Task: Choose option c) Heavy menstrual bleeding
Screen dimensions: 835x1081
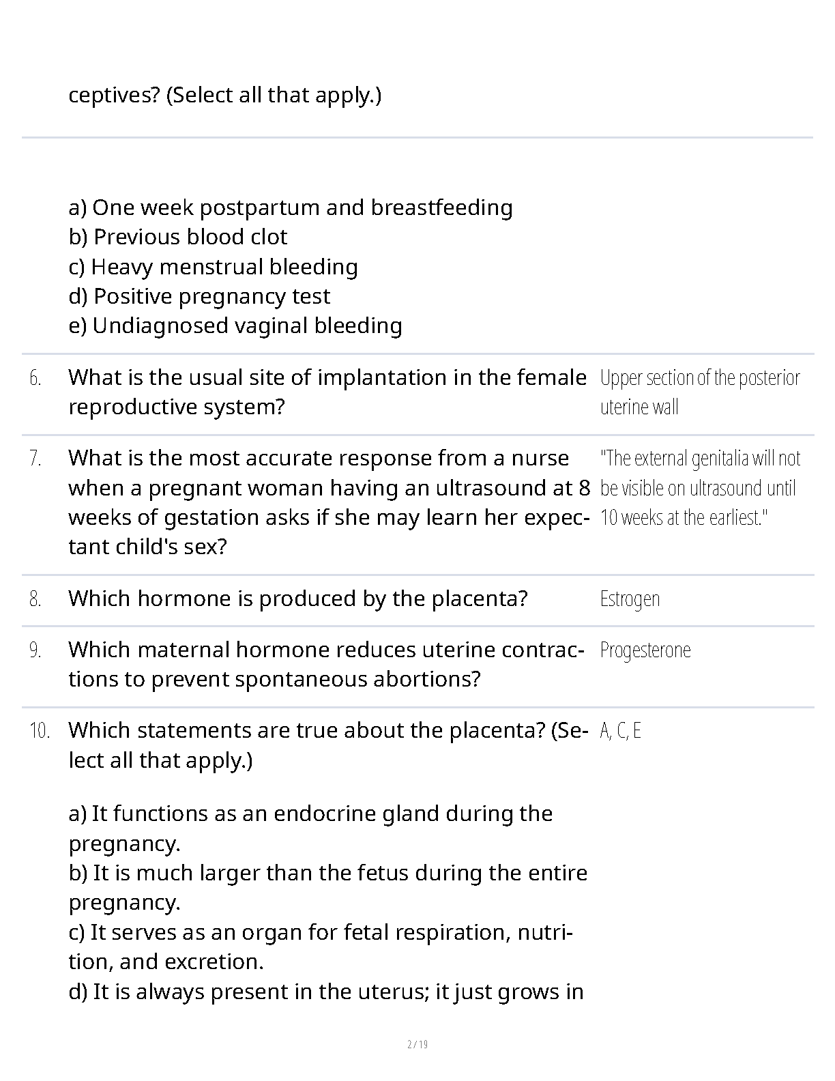Action: [214, 267]
